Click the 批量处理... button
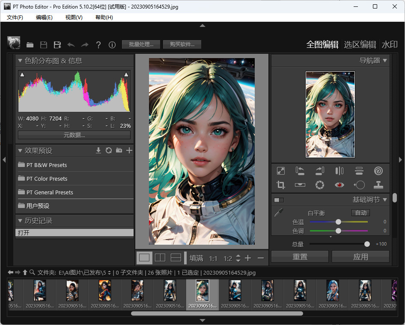The width and height of the screenshot is (405, 325). [141, 44]
